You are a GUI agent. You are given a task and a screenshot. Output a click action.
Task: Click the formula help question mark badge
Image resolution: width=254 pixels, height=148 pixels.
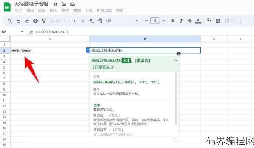pyautogui.click(x=88, y=50)
